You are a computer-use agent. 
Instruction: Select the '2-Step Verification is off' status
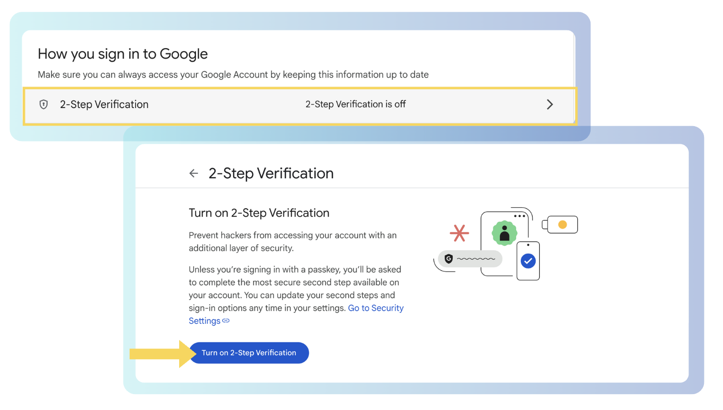click(356, 104)
